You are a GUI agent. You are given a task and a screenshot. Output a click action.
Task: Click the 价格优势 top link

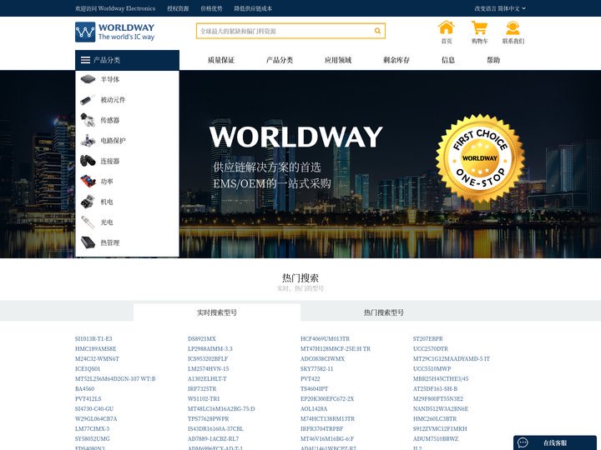click(x=211, y=8)
